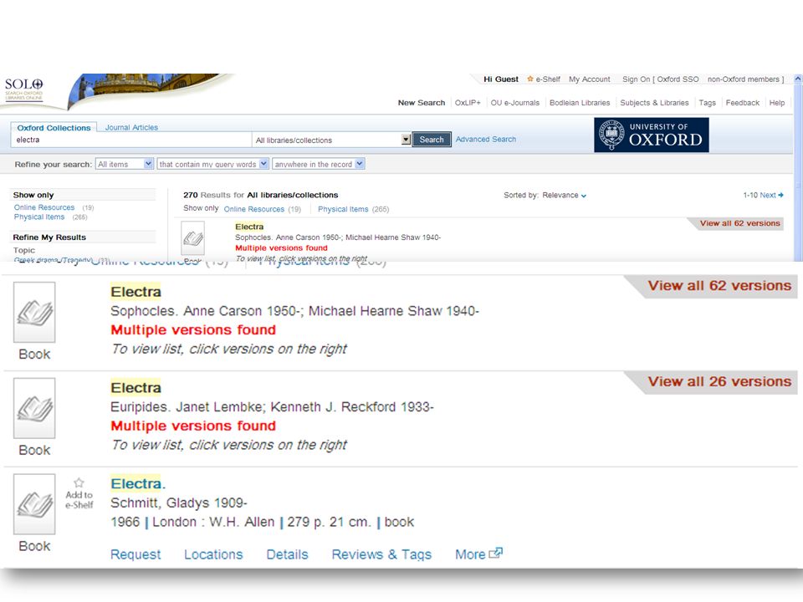Open Electra title by Sophocles
803x602 pixels.
point(136,291)
